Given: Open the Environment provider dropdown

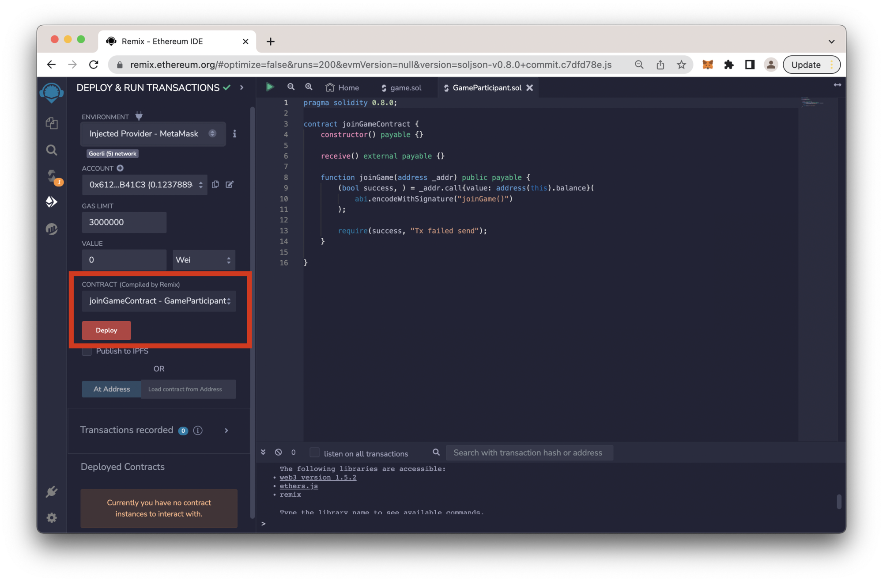Looking at the screenshot, I should coord(152,133).
